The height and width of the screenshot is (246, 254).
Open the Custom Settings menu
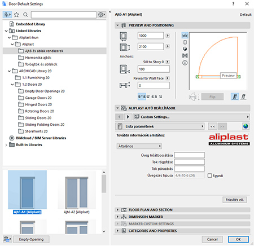pyautogui.click(x=191, y=117)
